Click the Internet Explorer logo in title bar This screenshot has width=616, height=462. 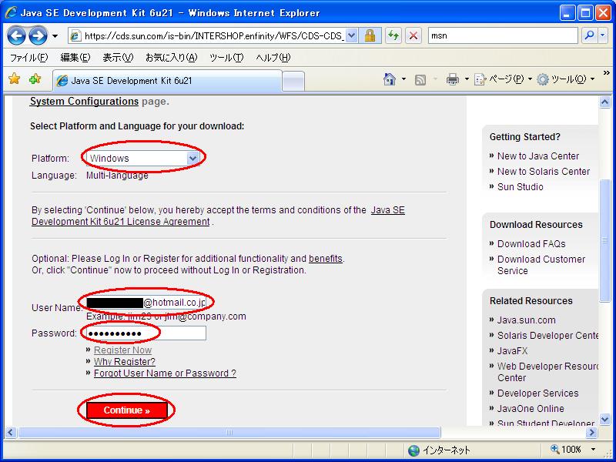pos(11,12)
